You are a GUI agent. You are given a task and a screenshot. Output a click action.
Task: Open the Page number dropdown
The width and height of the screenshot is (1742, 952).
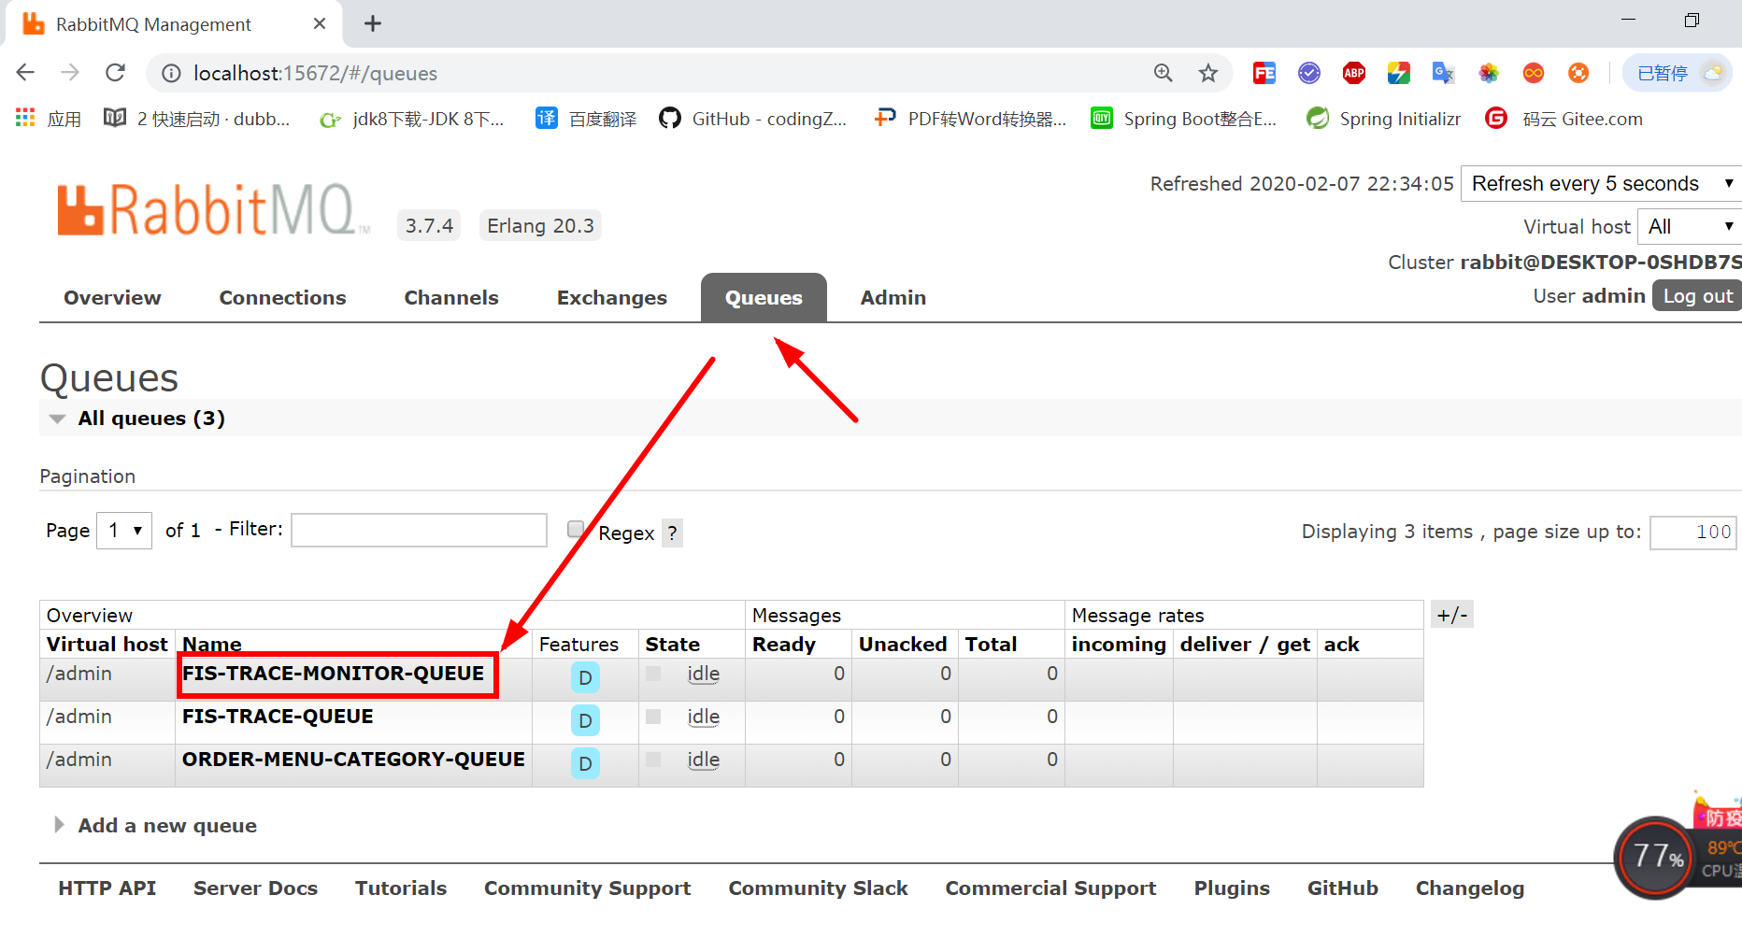click(x=124, y=531)
